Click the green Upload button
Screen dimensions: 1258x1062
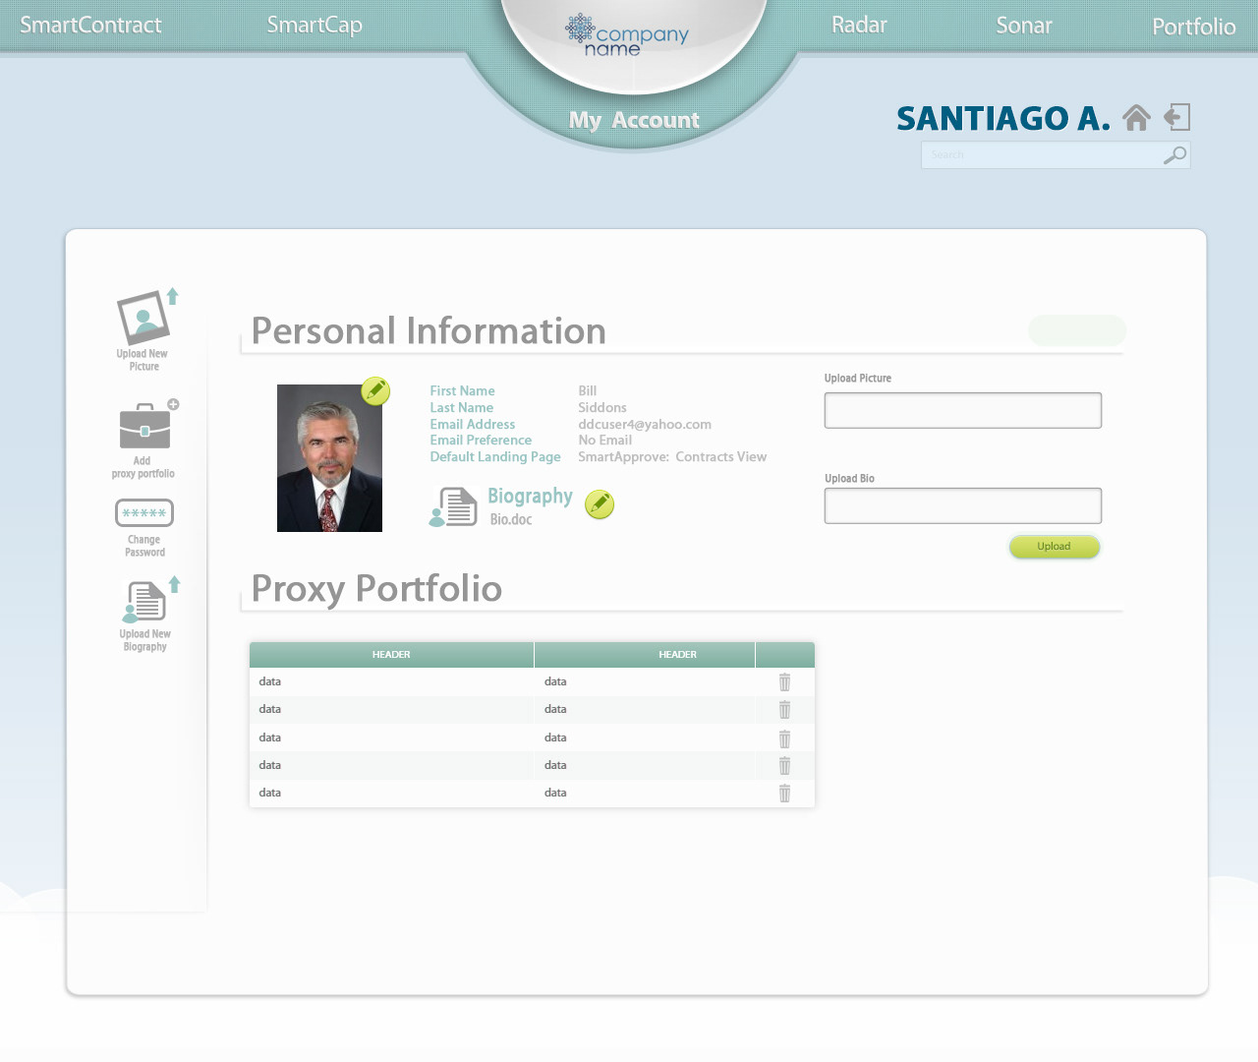pyautogui.click(x=1054, y=547)
